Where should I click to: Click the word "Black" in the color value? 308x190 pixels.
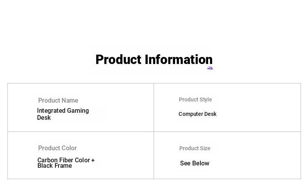[46, 166]
